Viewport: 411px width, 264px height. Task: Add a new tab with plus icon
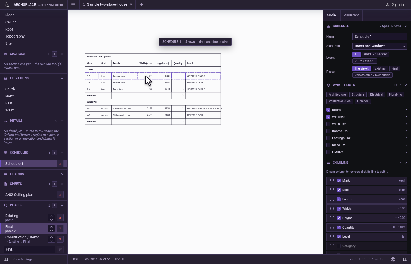coord(142,4)
